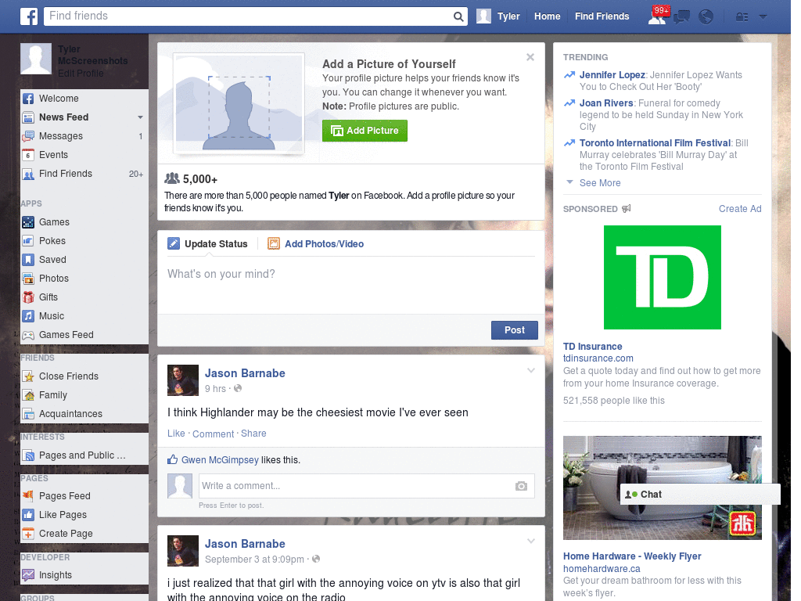Open the Chat bar
Image resolution: width=801 pixels, height=601 pixels.
tap(700, 495)
